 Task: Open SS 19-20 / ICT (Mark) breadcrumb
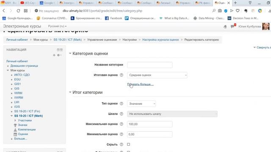pyautogui.click(x=67, y=40)
